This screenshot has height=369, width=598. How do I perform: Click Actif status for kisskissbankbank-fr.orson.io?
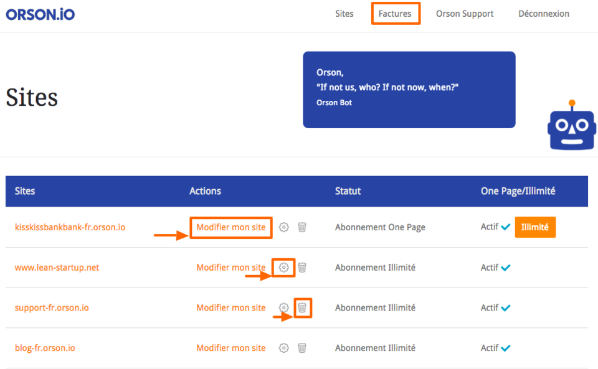click(x=495, y=227)
